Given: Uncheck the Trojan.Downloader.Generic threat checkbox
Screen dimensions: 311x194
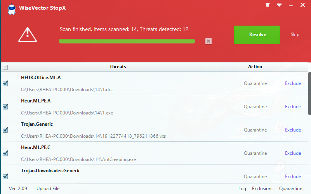Looking at the screenshot, I should click(x=5, y=177).
